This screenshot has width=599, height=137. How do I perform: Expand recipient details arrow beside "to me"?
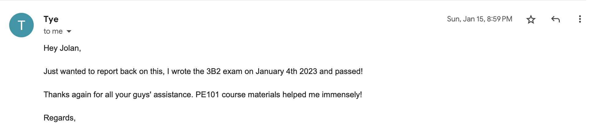(69, 31)
